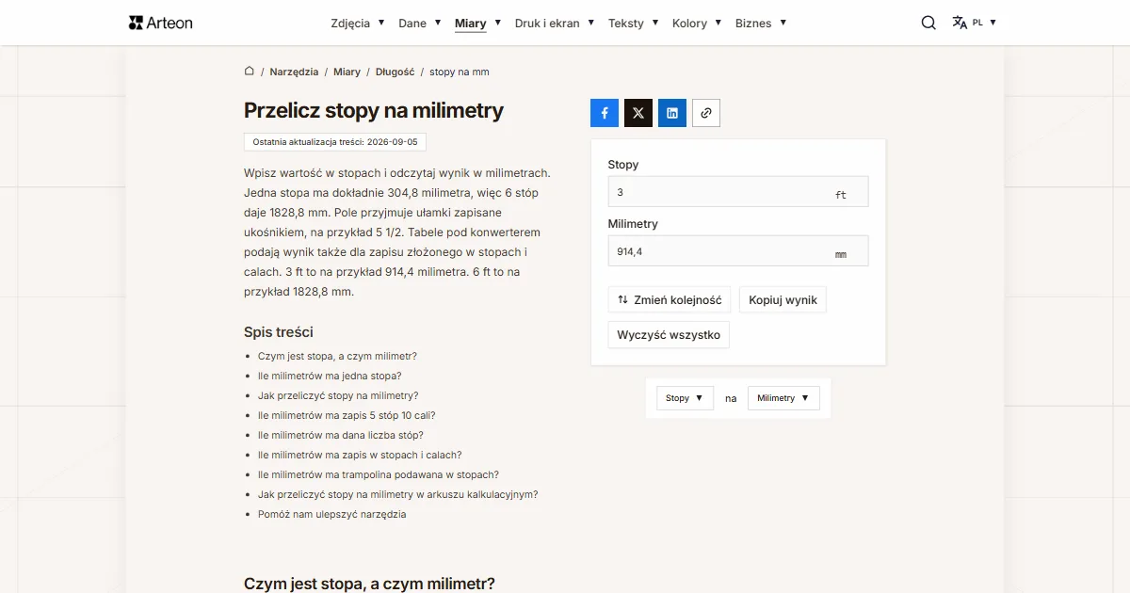The width and height of the screenshot is (1130, 593).
Task: Share the page on LinkedIn
Action: click(672, 113)
